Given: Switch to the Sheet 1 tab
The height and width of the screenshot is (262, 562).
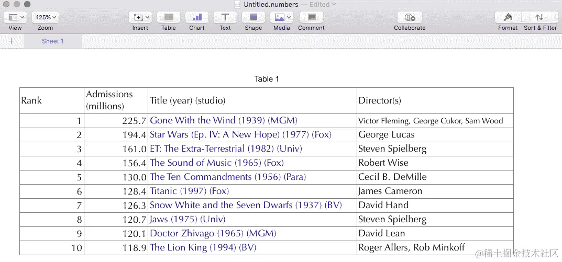Looking at the screenshot, I should 53,41.
